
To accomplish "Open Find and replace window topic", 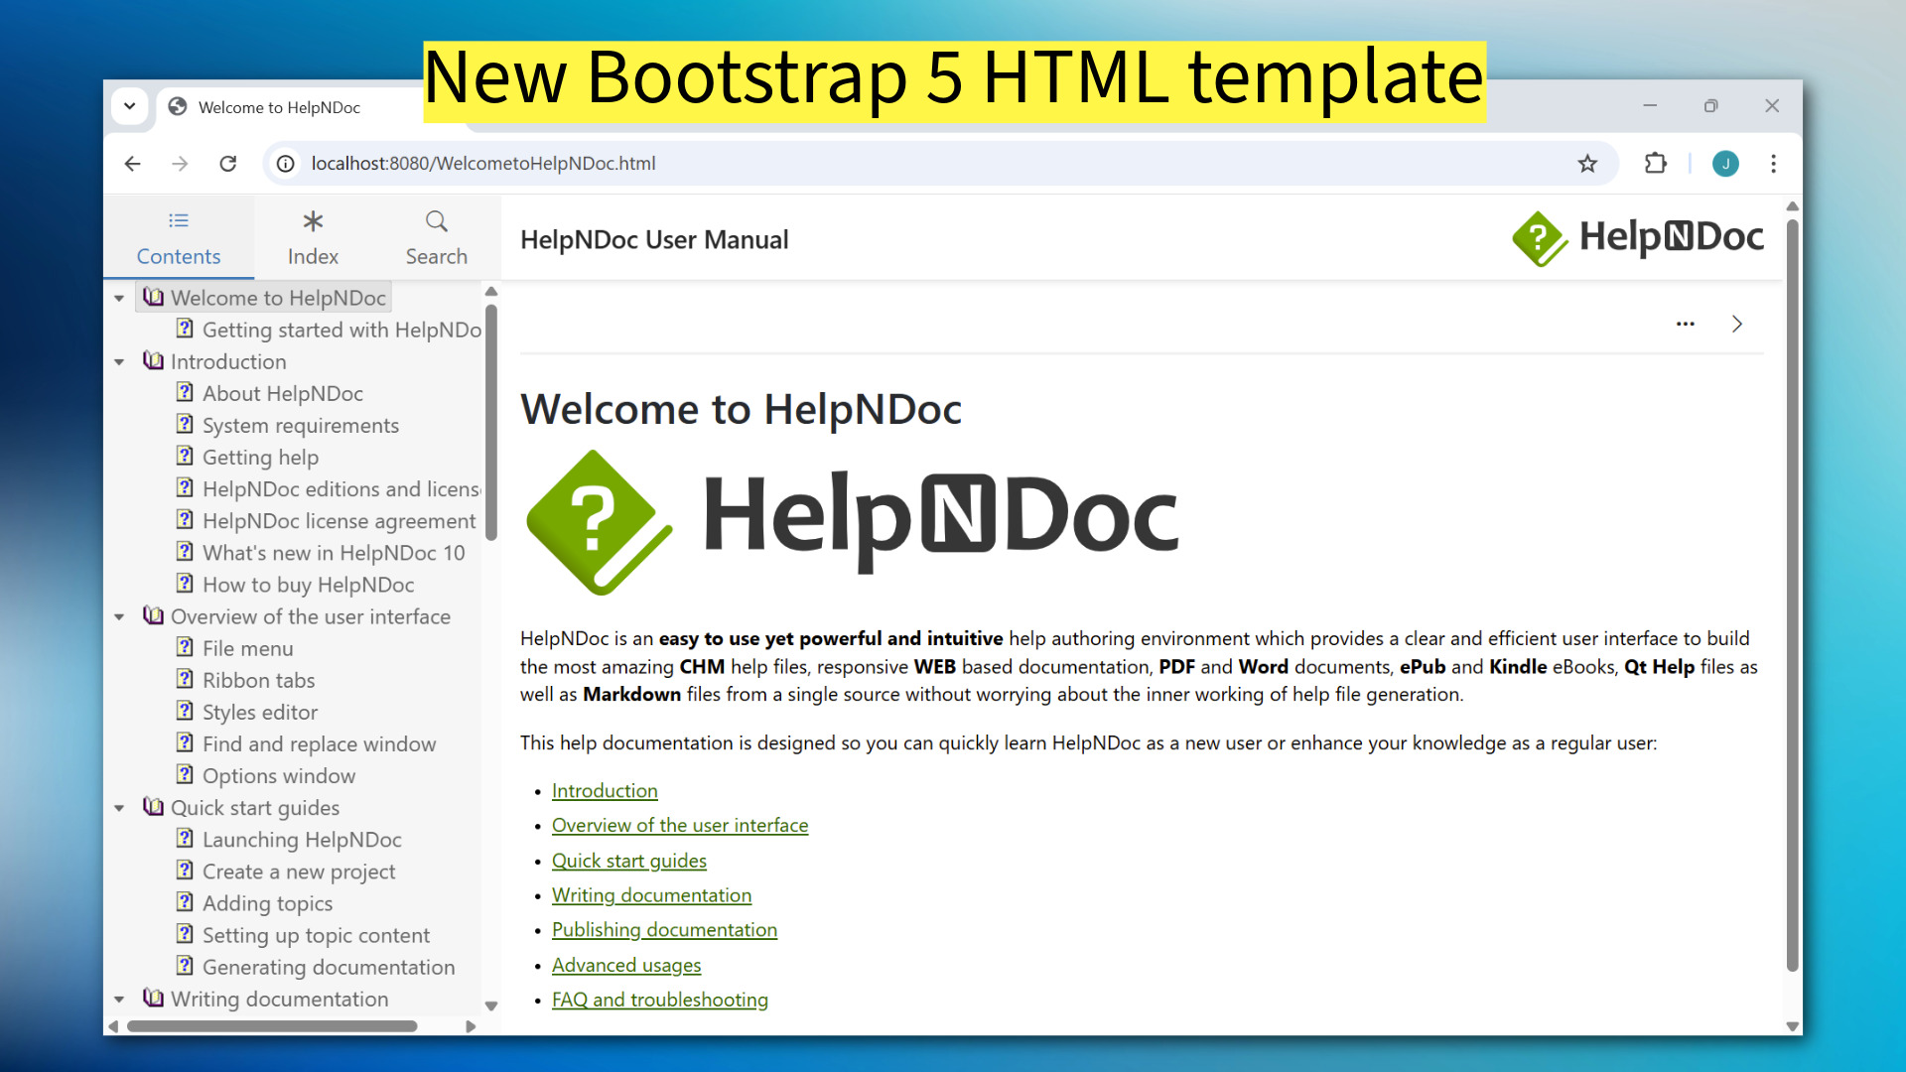I will (x=319, y=743).
